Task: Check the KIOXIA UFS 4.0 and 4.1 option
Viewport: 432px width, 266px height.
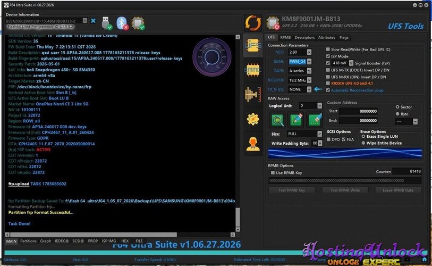Action: (328, 84)
